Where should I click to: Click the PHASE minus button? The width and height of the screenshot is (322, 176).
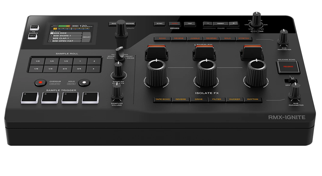pos(208,24)
